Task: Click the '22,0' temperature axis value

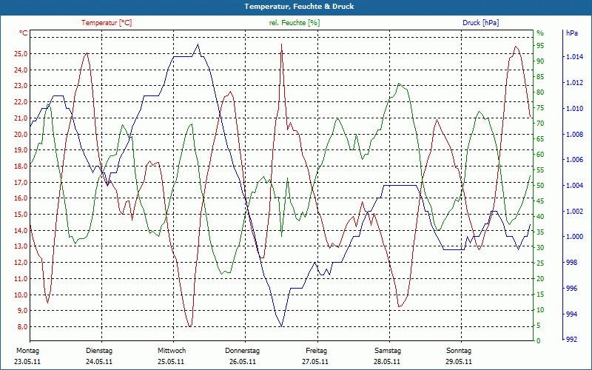Action: coord(21,102)
